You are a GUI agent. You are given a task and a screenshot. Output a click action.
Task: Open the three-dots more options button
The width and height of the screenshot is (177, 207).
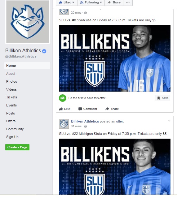coord(128,2)
